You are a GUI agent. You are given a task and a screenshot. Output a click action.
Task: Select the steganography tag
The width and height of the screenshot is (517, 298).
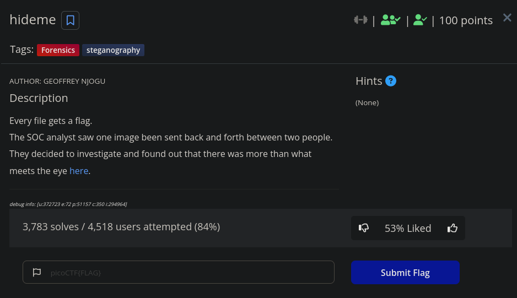coord(113,50)
